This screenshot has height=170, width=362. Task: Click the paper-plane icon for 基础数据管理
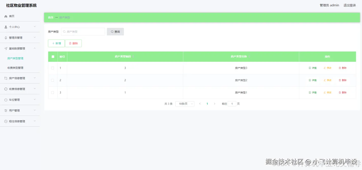click(6, 49)
